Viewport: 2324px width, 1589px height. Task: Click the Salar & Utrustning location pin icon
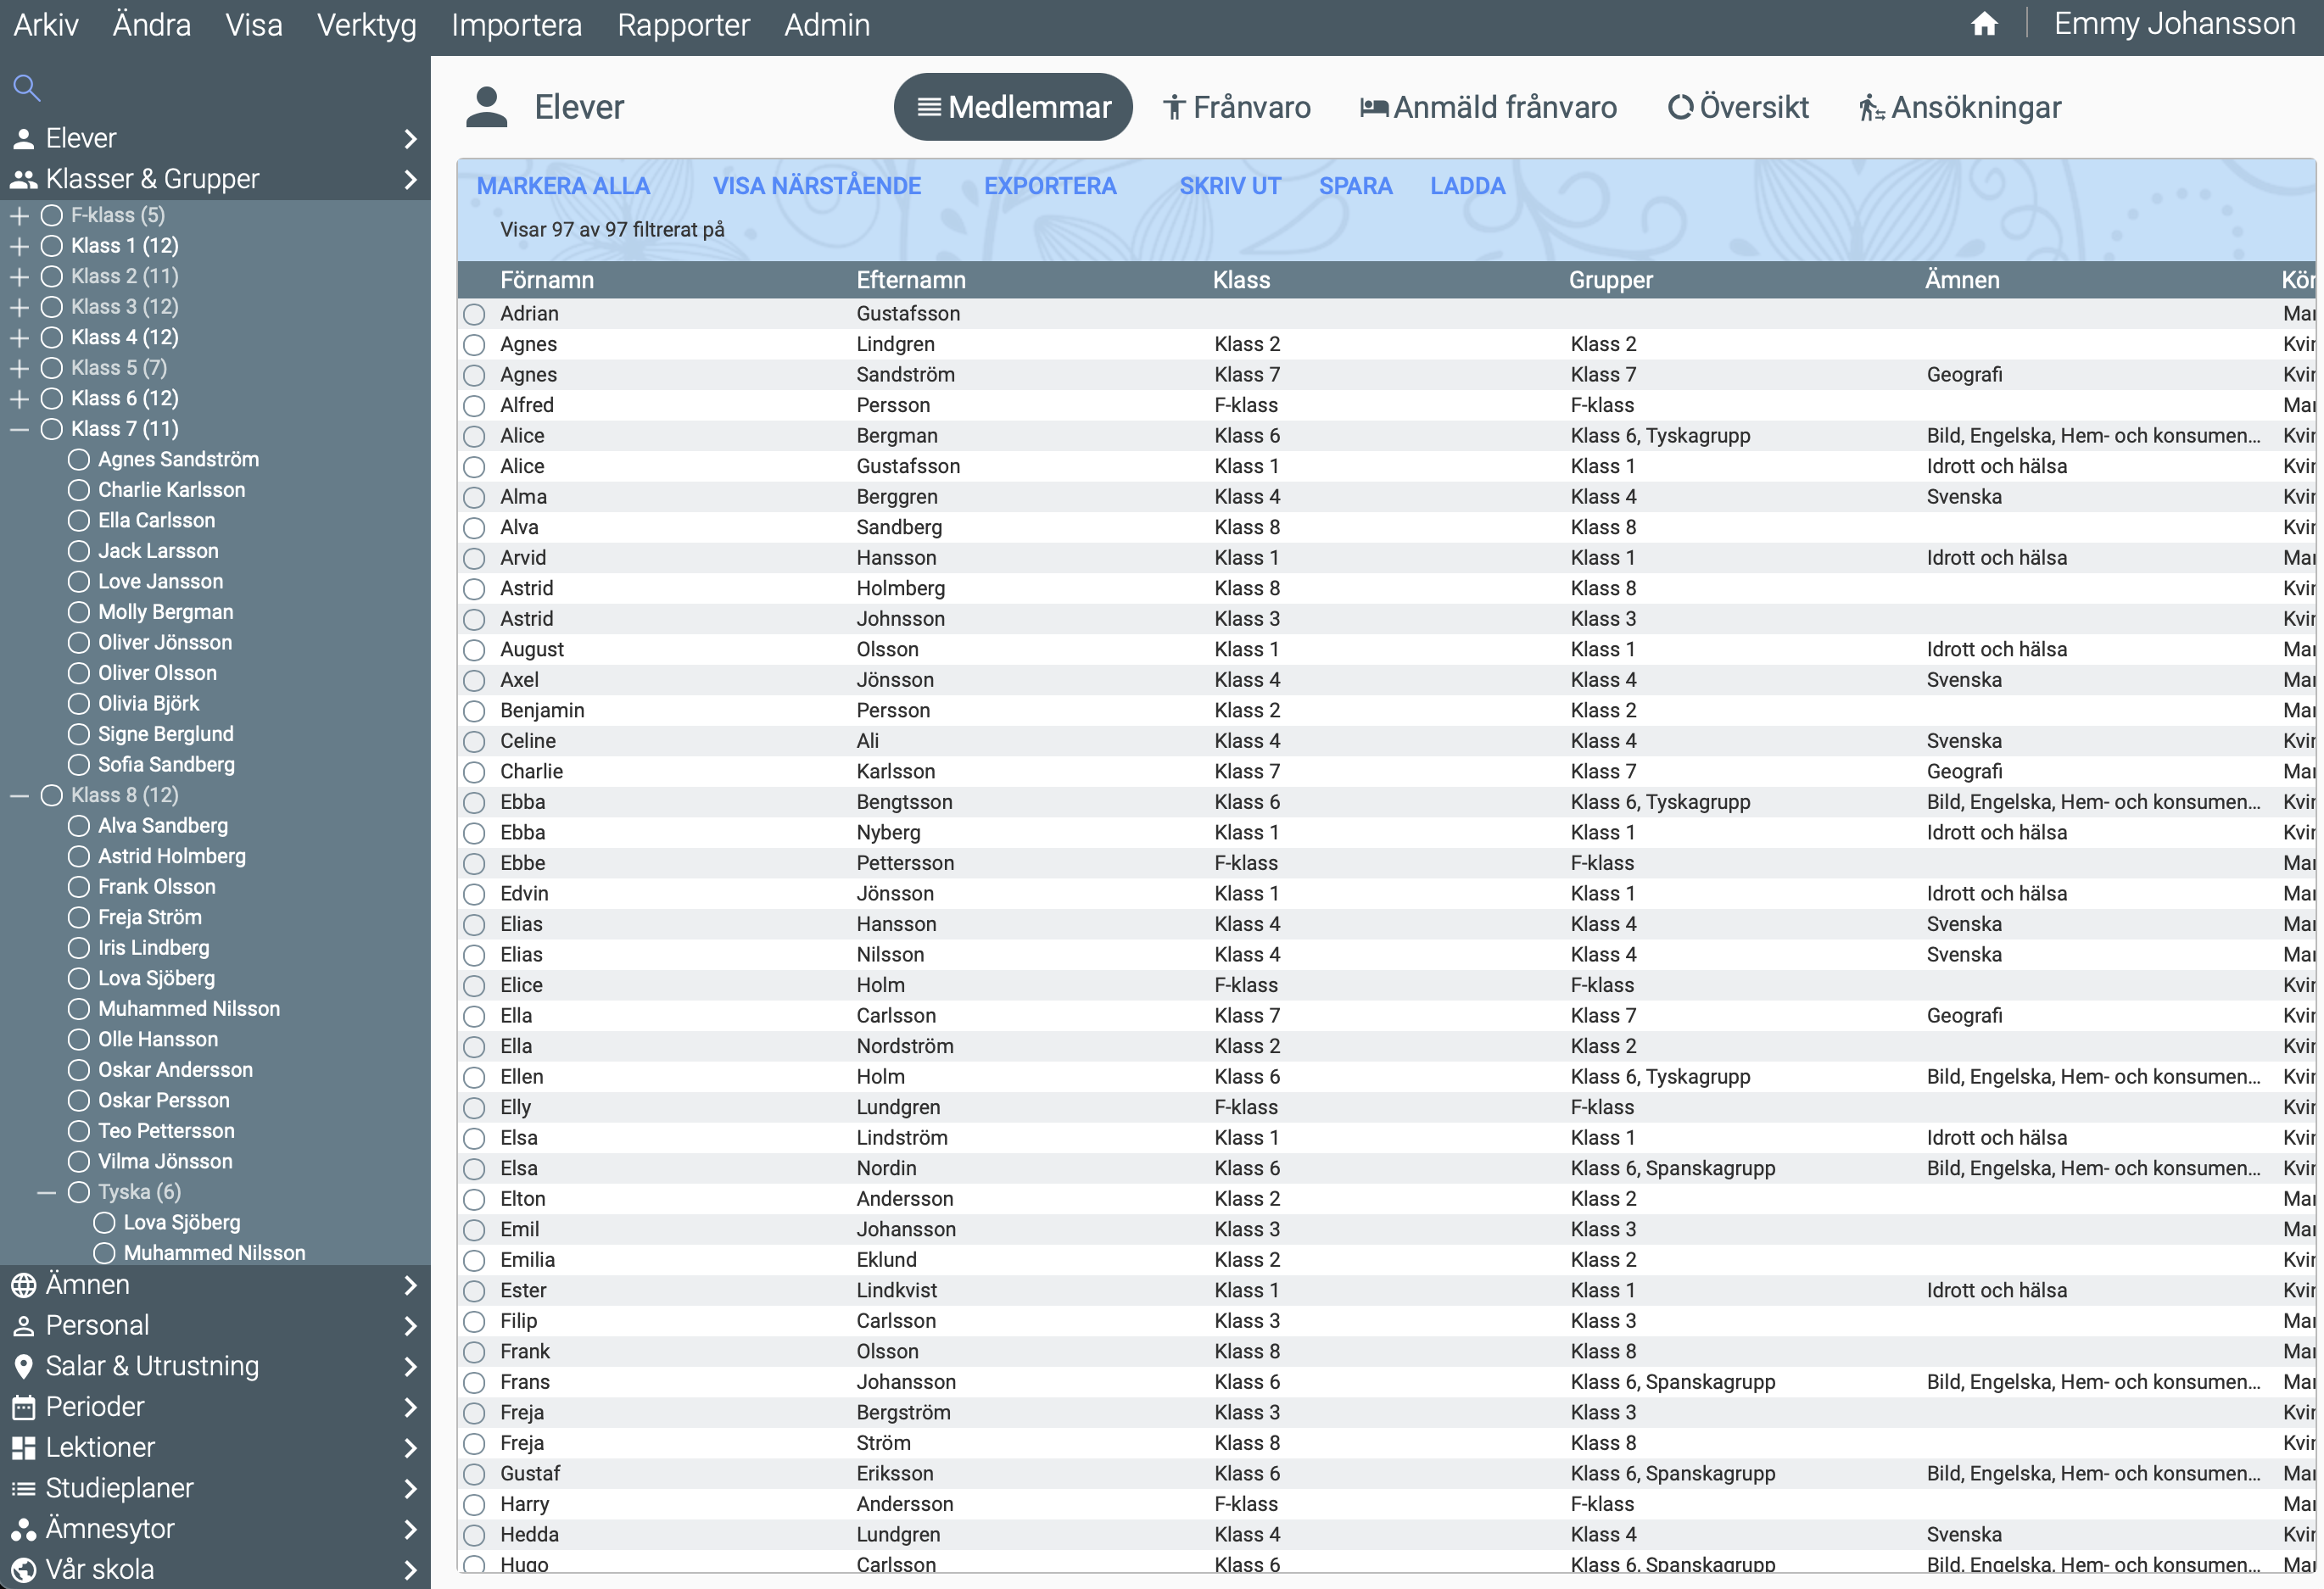click(24, 1366)
